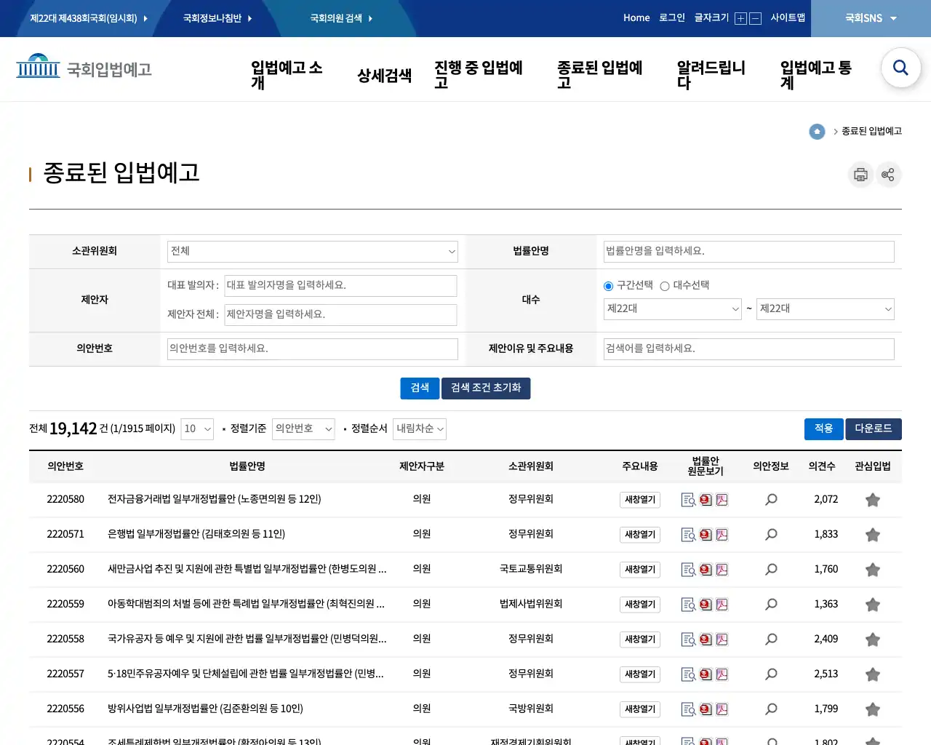Open 은행법 일부개정법률안 bill title

tap(196, 534)
